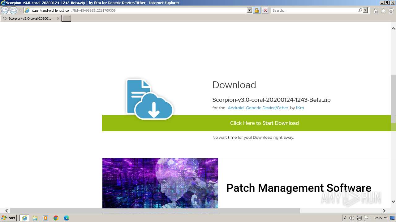Open a new blank tab

pyautogui.click(x=67, y=18)
